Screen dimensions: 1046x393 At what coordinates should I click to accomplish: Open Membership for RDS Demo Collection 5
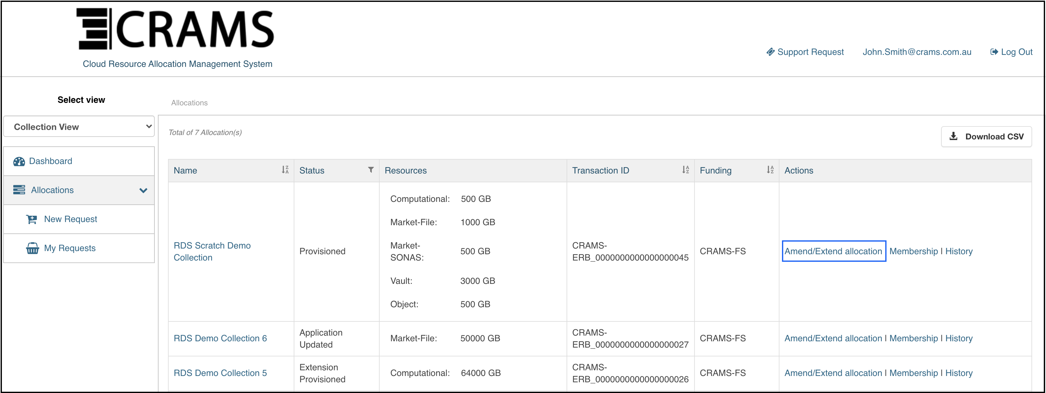click(x=914, y=373)
